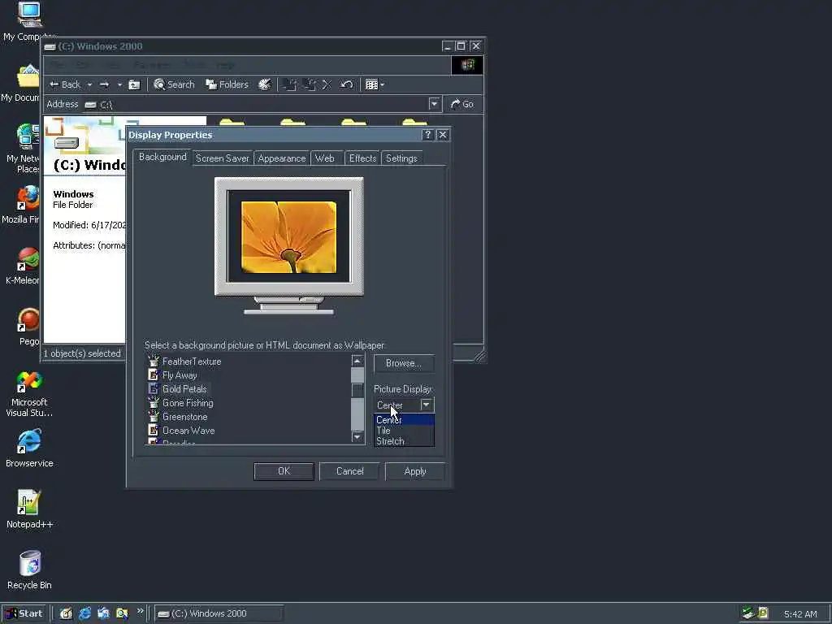Open My Computer desktop icon
Viewport: 832px width, 624px height.
pyautogui.click(x=29, y=22)
